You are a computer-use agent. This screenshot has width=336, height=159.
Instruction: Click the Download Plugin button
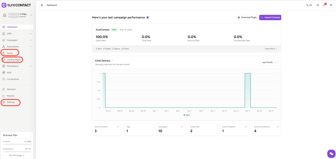click(x=247, y=17)
